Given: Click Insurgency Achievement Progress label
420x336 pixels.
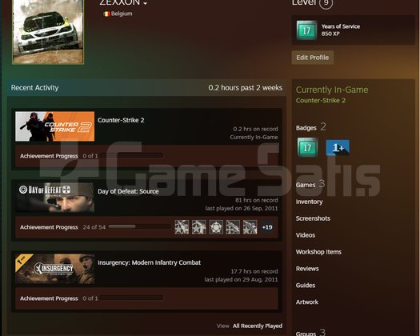Looking at the screenshot, I should coord(49,298).
